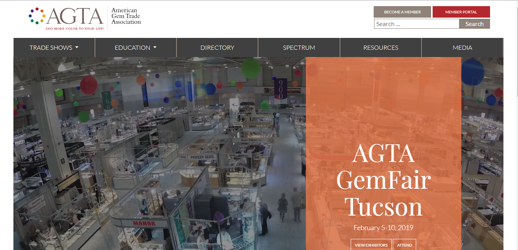The image size is (518, 250).
Task: Expand the Trade Shows dropdown arrow
Action: tap(77, 47)
